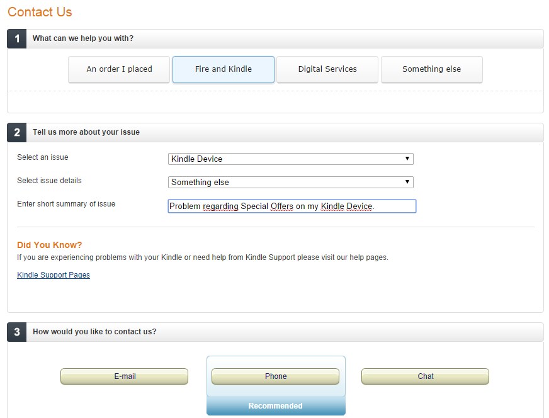Click the 'Select an issue' label
549x418 pixels.
click(43, 157)
